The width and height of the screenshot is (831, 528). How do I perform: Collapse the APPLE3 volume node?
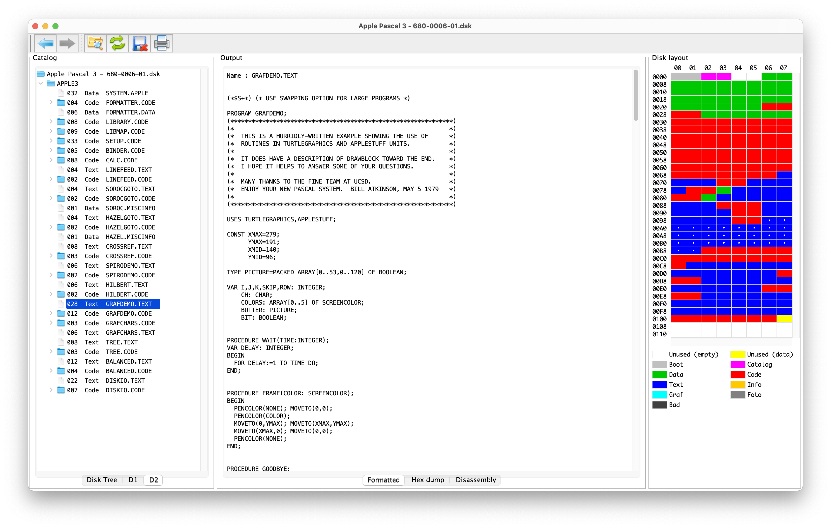click(41, 83)
